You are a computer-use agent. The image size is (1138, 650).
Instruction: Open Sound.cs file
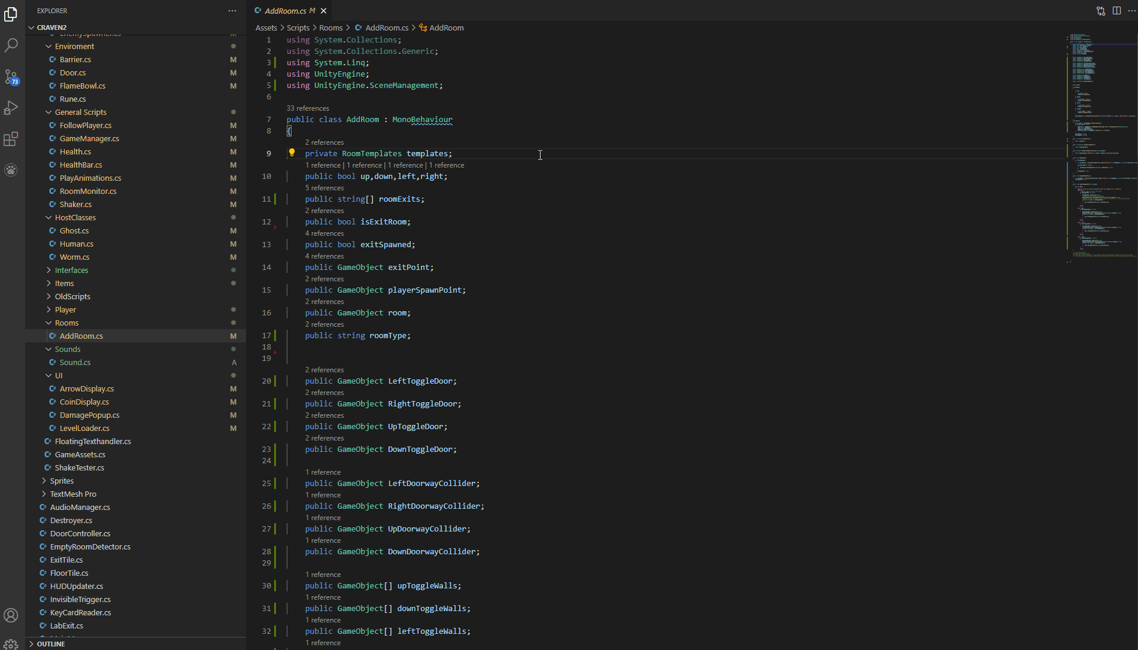point(135,362)
